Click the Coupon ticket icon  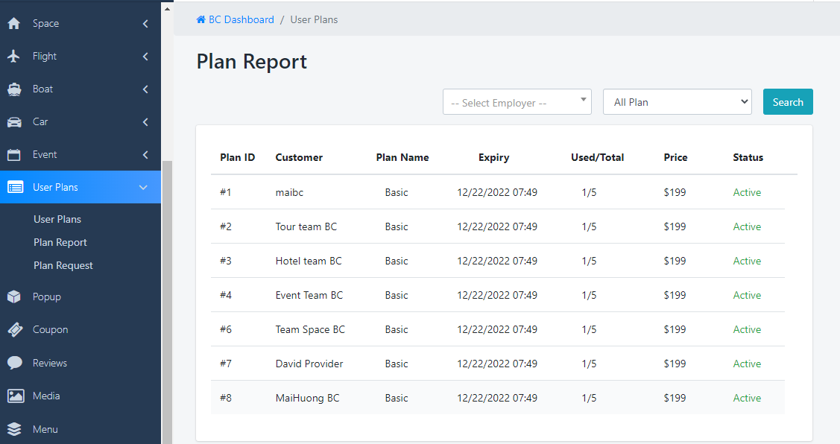point(14,330)
